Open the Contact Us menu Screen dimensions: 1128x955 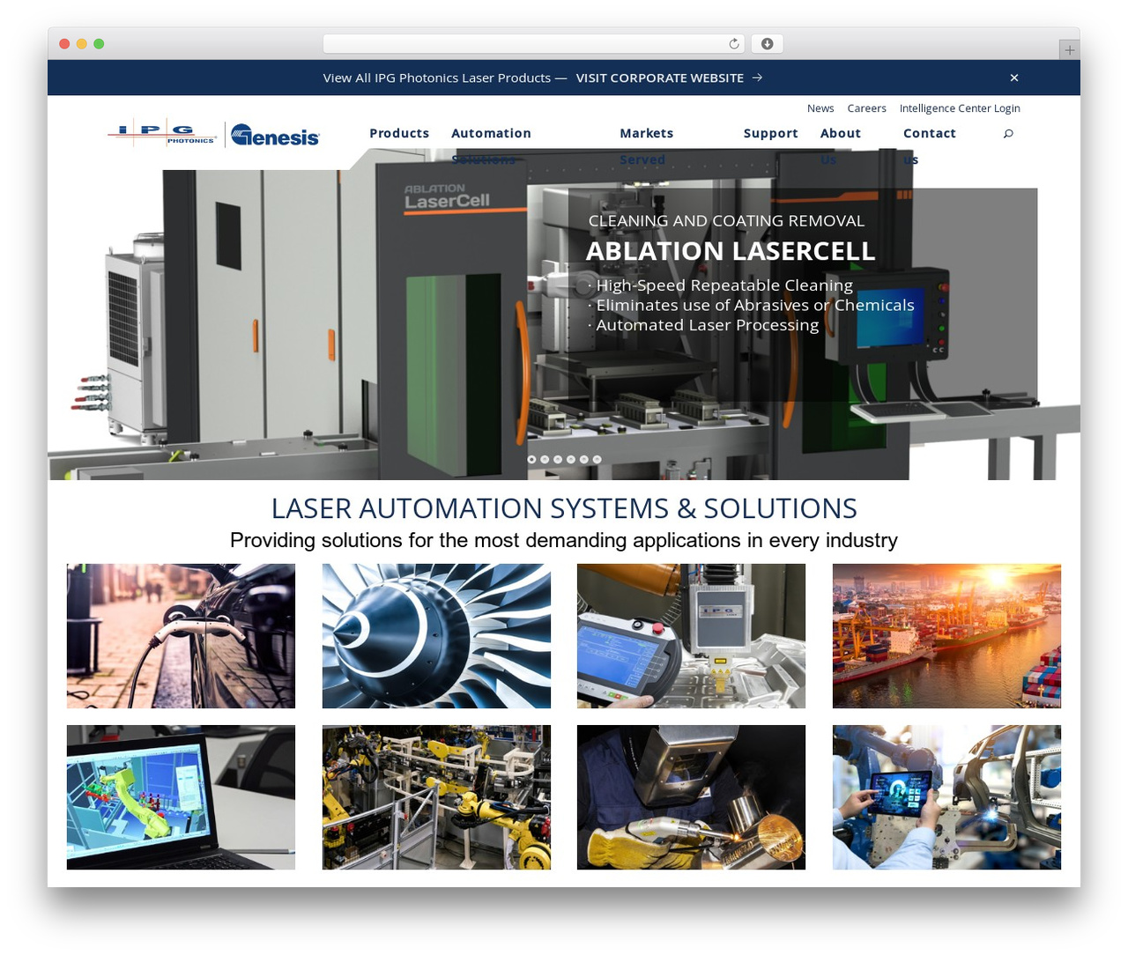tap(930, 145)
